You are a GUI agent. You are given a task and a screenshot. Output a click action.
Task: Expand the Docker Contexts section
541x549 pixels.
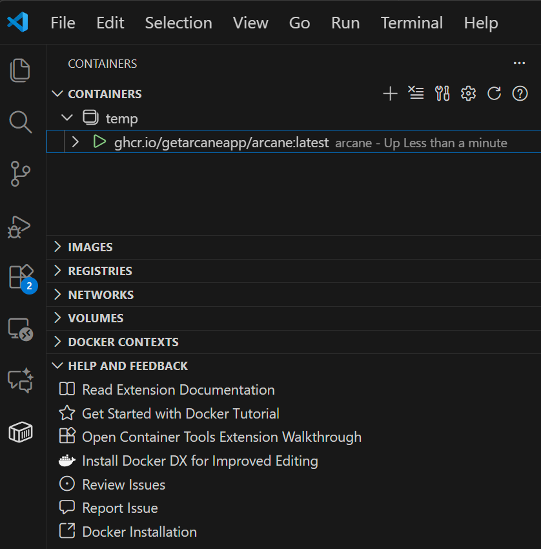[123, 342]
